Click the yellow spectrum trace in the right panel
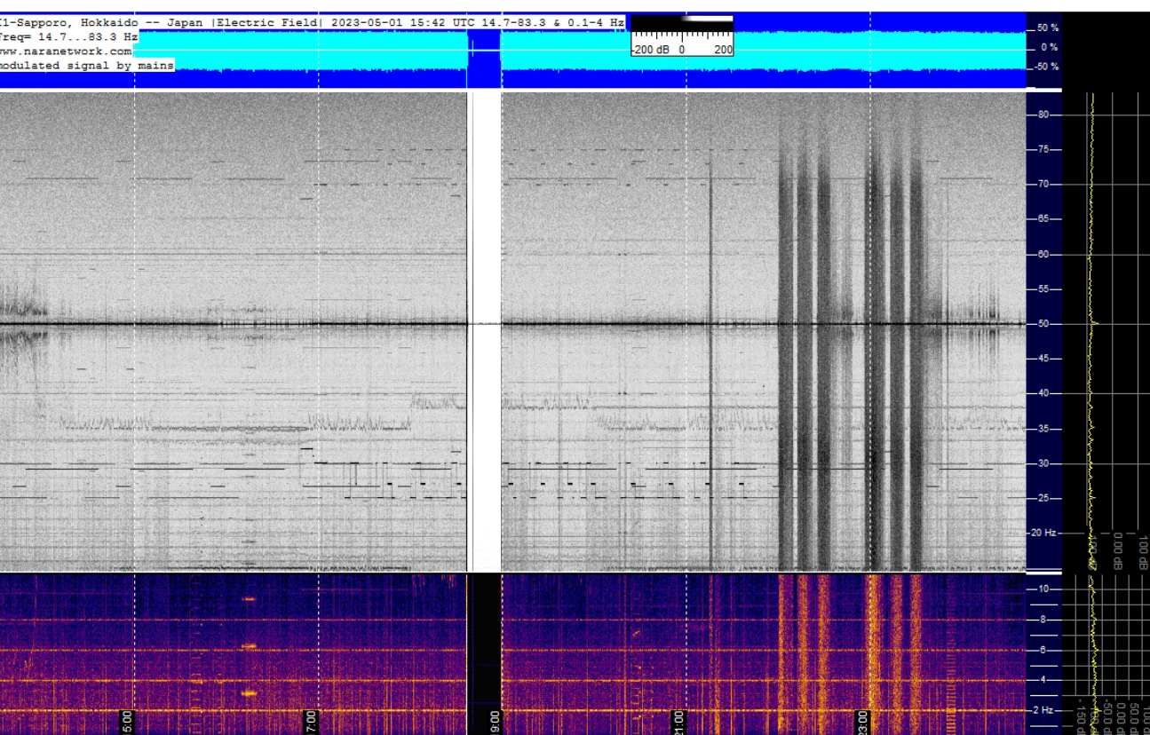Screen dimensions: 1150x735 [1092, 331]
